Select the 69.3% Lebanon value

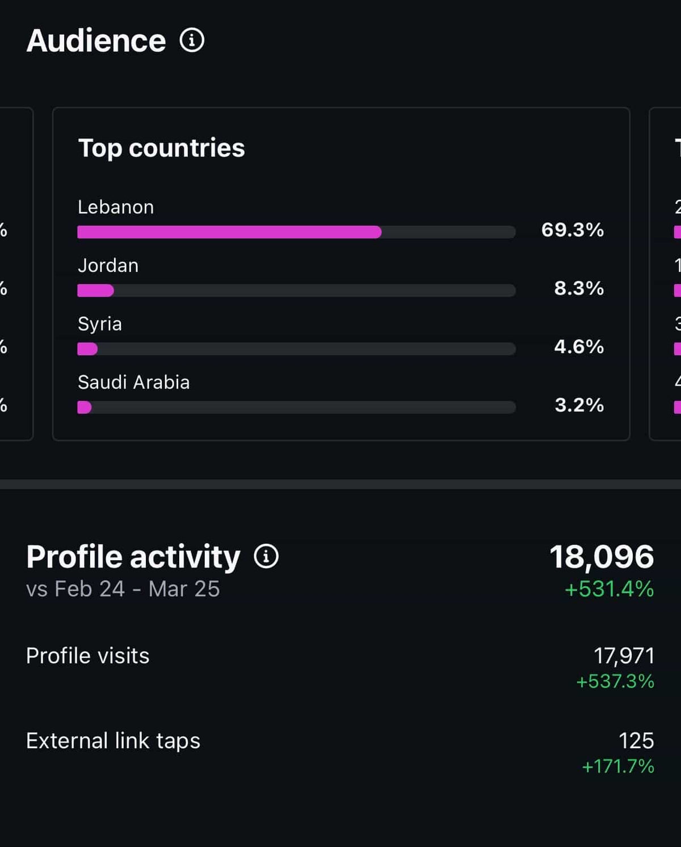[572, 230]
